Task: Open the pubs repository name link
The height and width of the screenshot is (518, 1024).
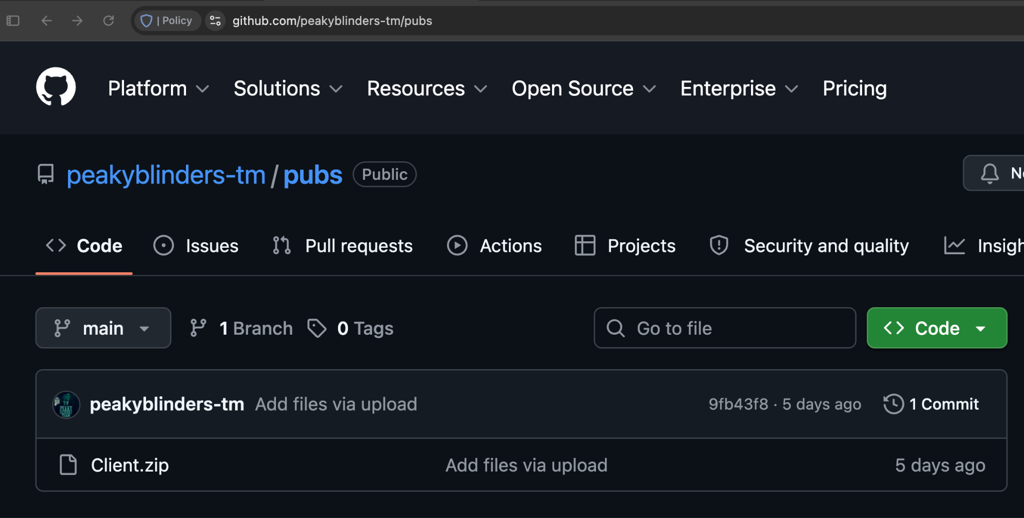Action: [313, 175]
